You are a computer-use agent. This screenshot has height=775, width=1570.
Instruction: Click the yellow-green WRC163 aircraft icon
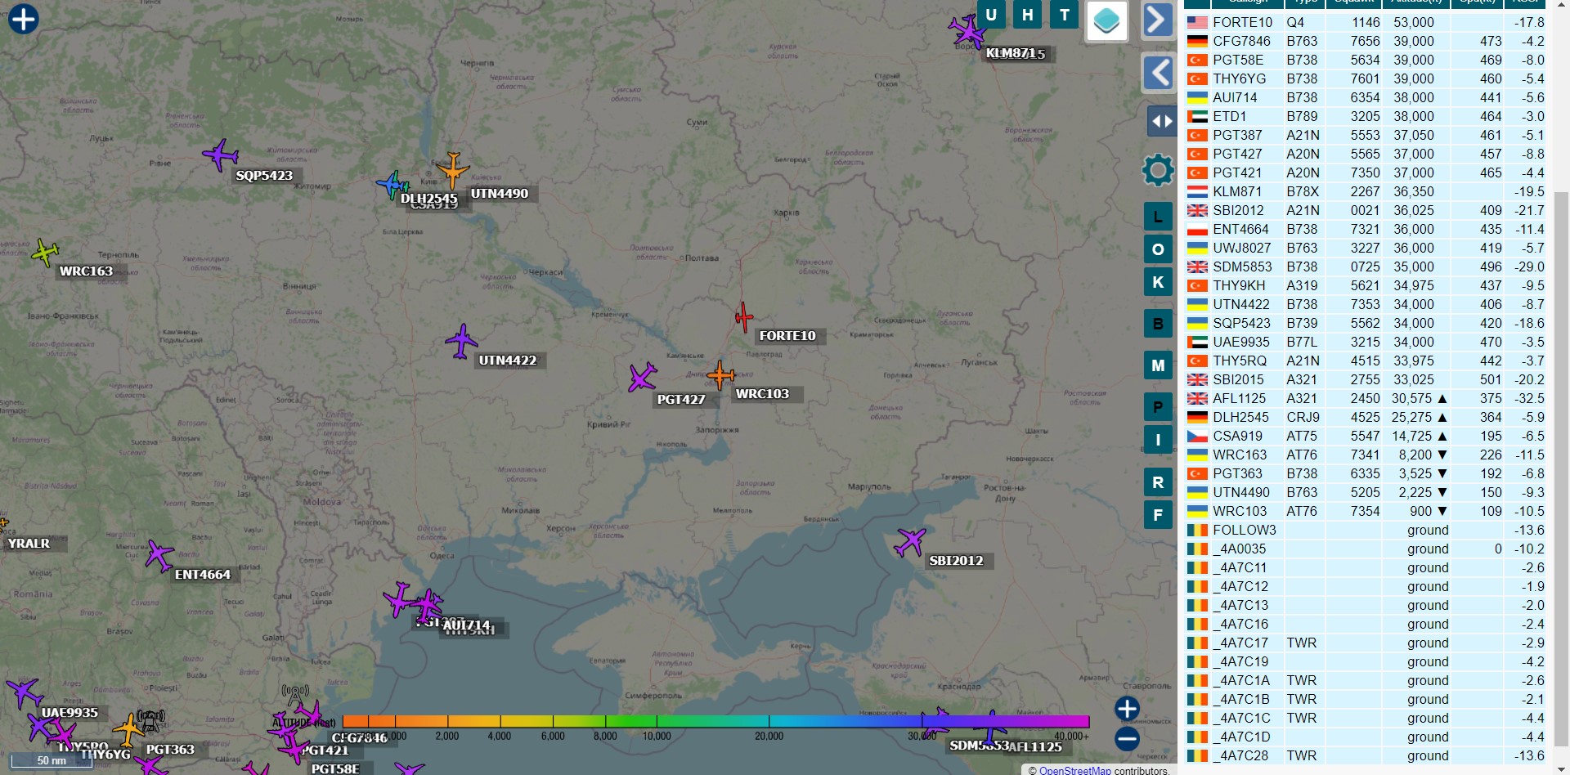(x=45, y=253)
